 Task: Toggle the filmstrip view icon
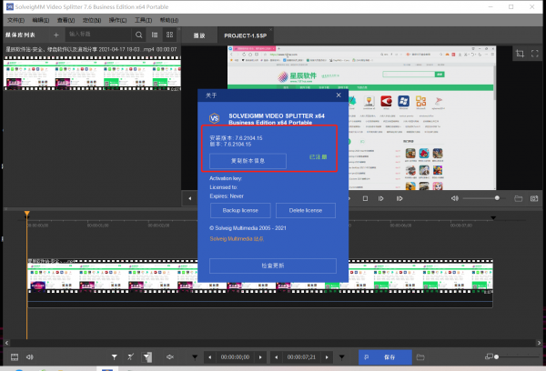pos(15,357)
